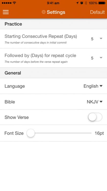
Task: Tap the cellular signal dots
Action: 7,3
